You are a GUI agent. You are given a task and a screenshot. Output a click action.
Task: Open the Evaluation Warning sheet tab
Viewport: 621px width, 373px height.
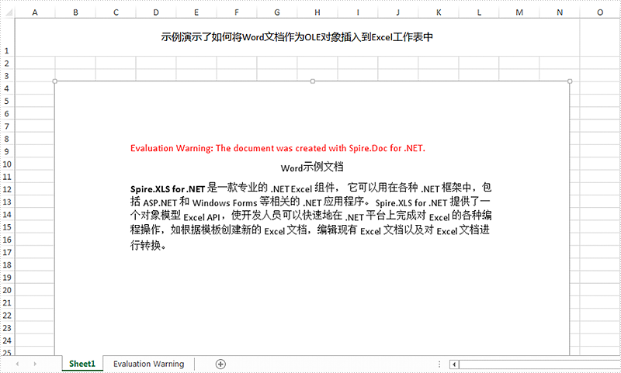[148, 364]
